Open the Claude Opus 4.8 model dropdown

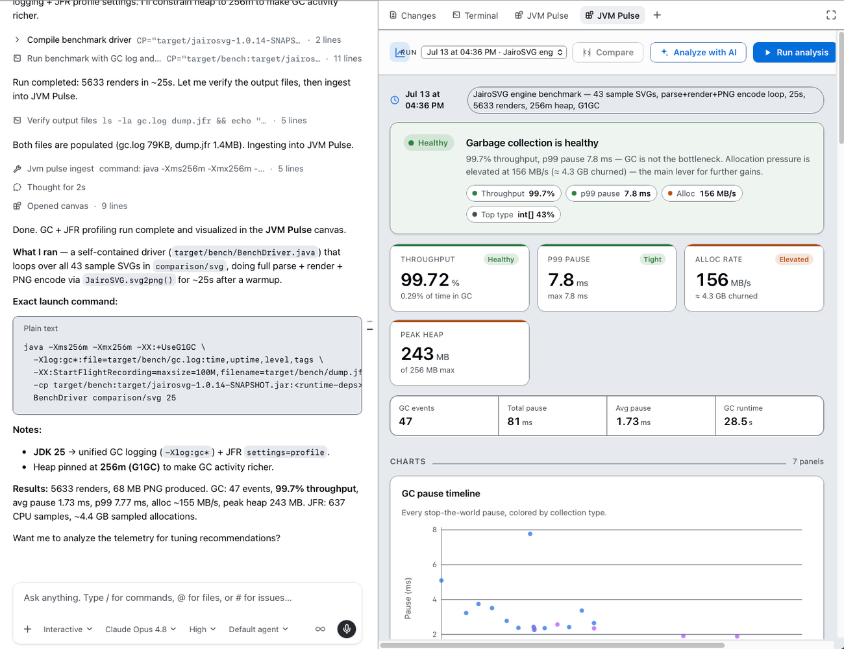[x=140, y=630]
